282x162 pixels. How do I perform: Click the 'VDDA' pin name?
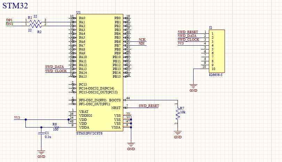[x=84, y=127]
